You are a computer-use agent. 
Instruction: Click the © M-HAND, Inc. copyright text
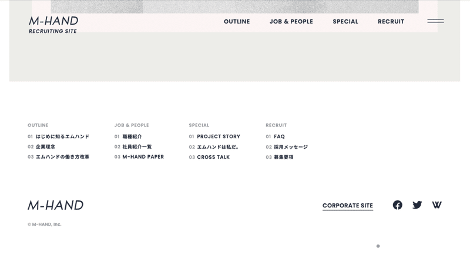45,225
